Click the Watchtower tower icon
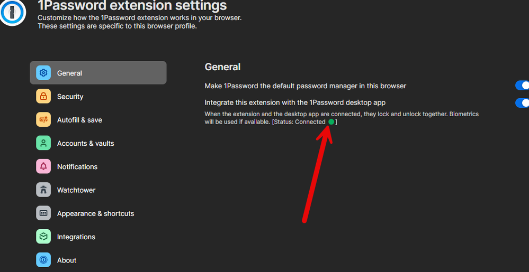 43,190
